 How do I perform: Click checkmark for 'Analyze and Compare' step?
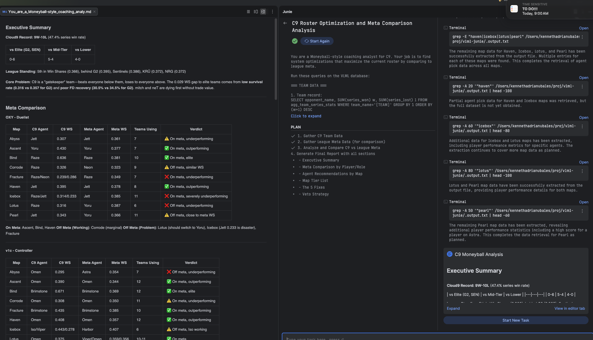click(x=293, y=148)
